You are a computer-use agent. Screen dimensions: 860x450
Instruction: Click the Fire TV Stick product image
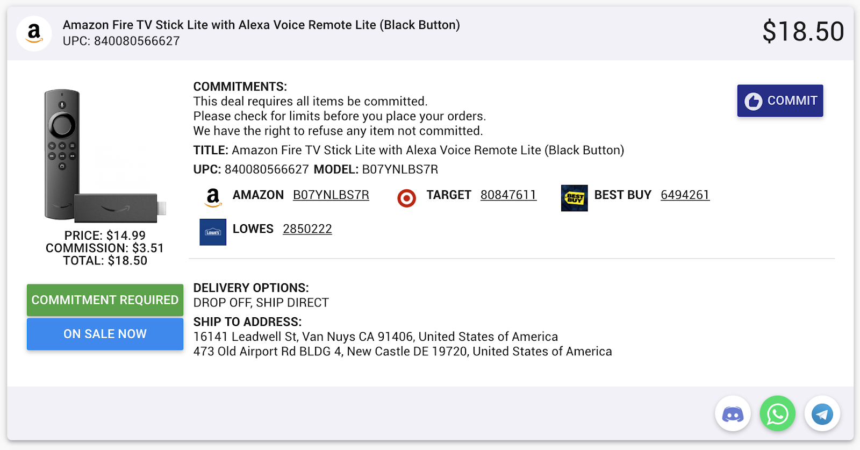click(x=105, y=156)
